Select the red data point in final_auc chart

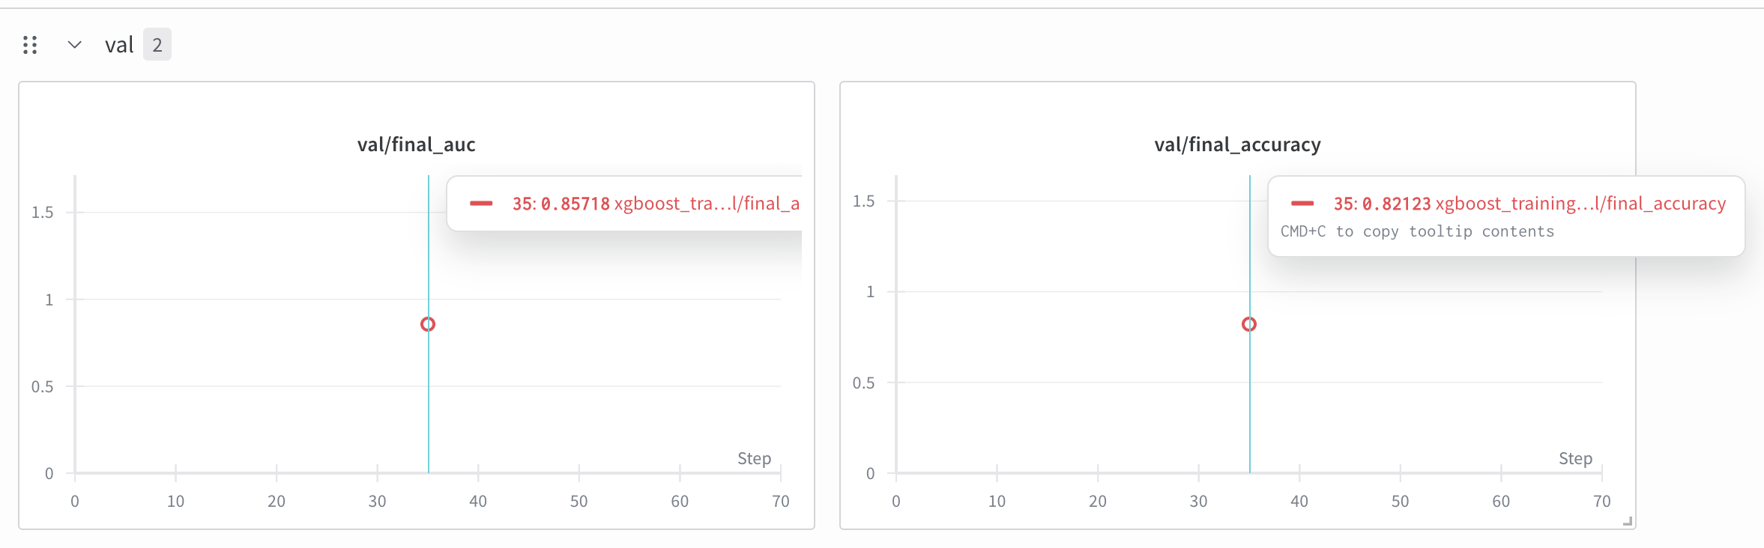pos(428,324)
